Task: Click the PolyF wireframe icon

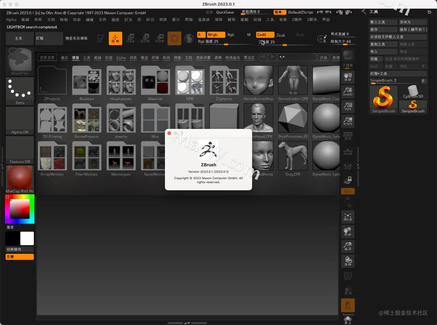Action: coord(348,276)
